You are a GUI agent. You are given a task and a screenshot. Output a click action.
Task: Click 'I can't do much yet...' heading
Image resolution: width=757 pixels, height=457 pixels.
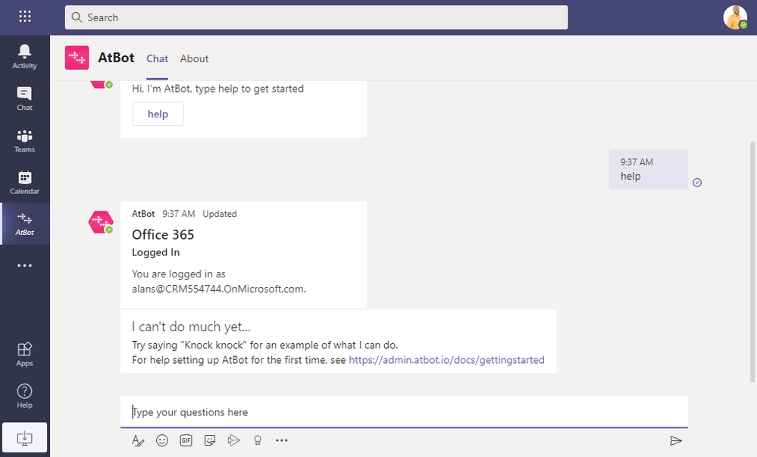coord(191,327)
